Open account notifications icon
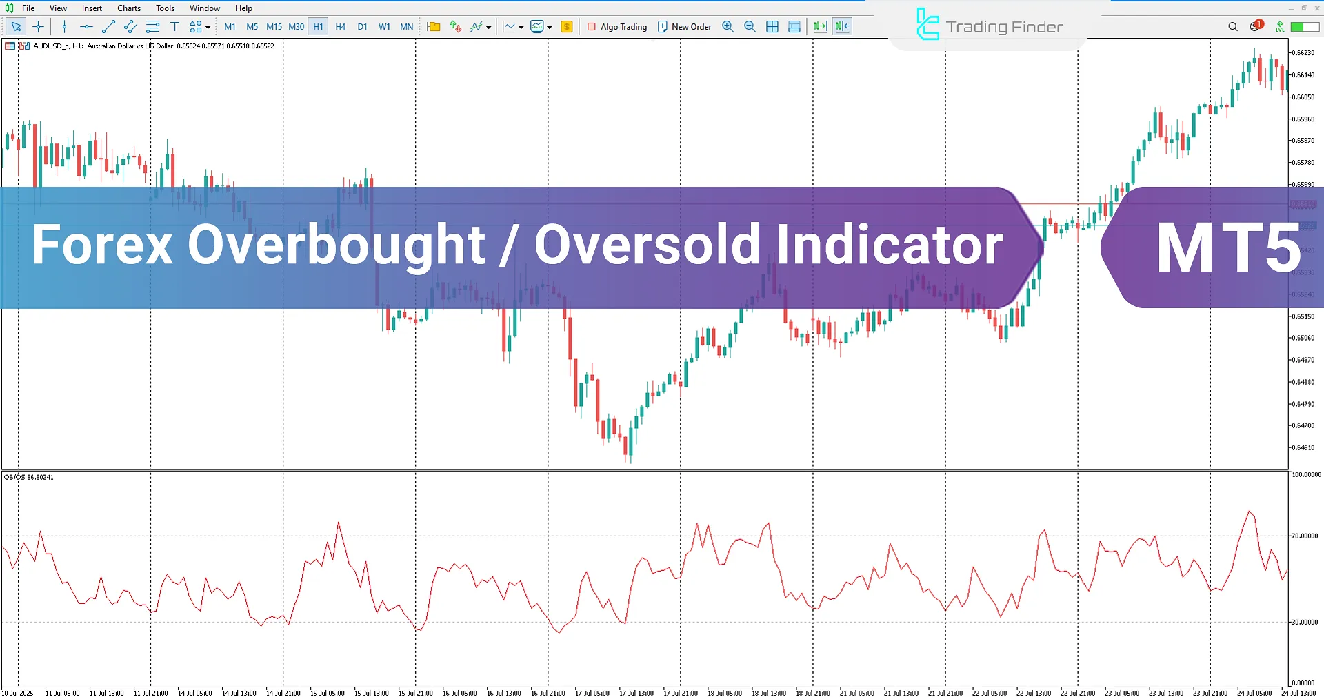 1256,26
